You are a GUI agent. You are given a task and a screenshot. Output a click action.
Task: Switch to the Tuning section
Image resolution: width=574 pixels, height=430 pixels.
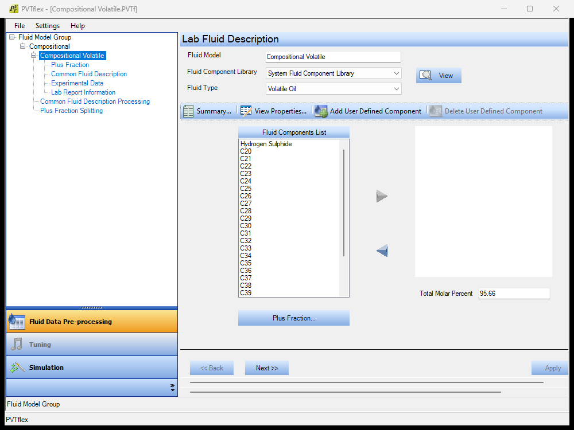[92, 344]
